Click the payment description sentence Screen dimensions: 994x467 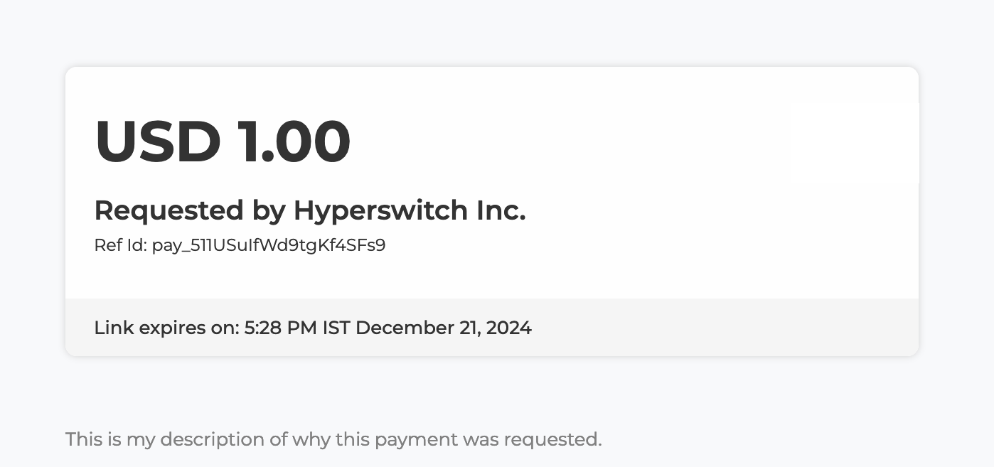pos(333,439)
